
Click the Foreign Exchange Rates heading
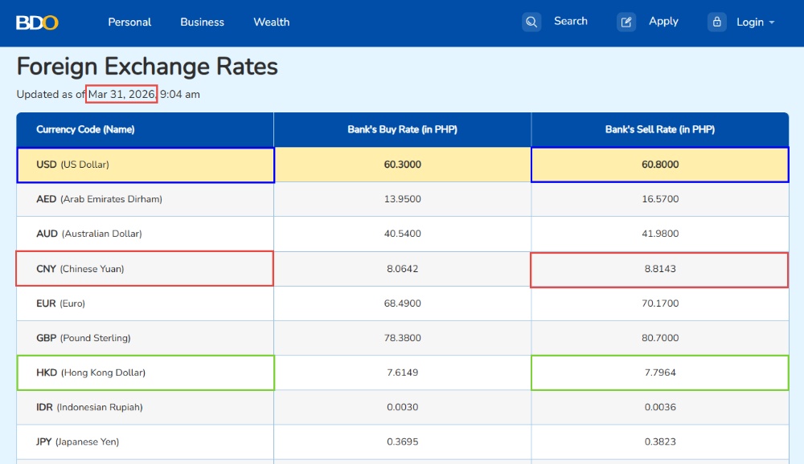(x=147, y=66)
